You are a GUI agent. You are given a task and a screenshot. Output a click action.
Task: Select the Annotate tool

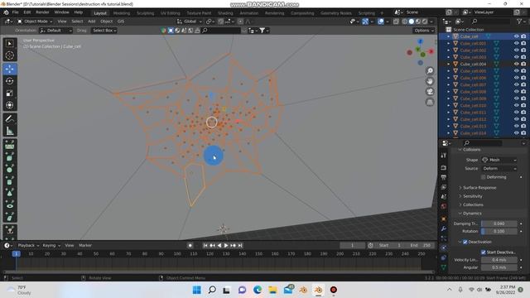pyautogui.click(x=9, y=119)
